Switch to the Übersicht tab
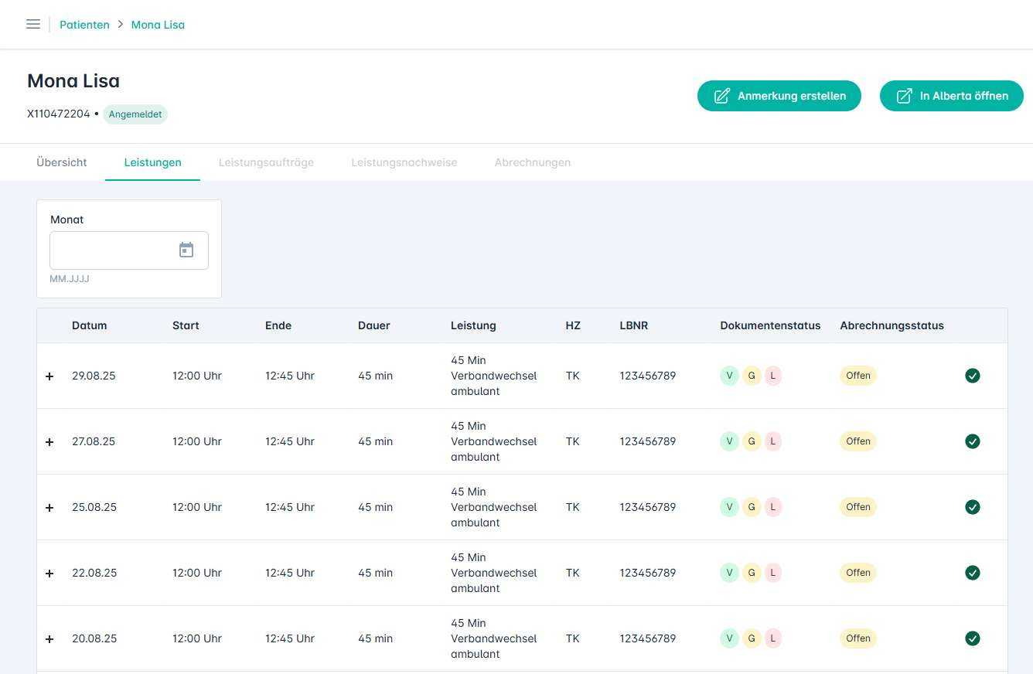Image resolution: width=1033 pixels, height=674 pixels. tap(62, 162)
